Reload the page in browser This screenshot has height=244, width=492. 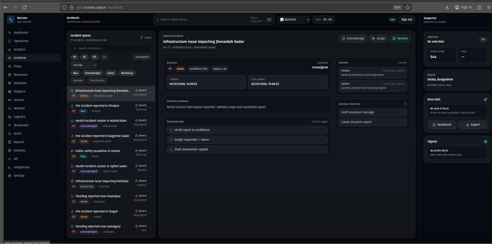coord(24,7)
